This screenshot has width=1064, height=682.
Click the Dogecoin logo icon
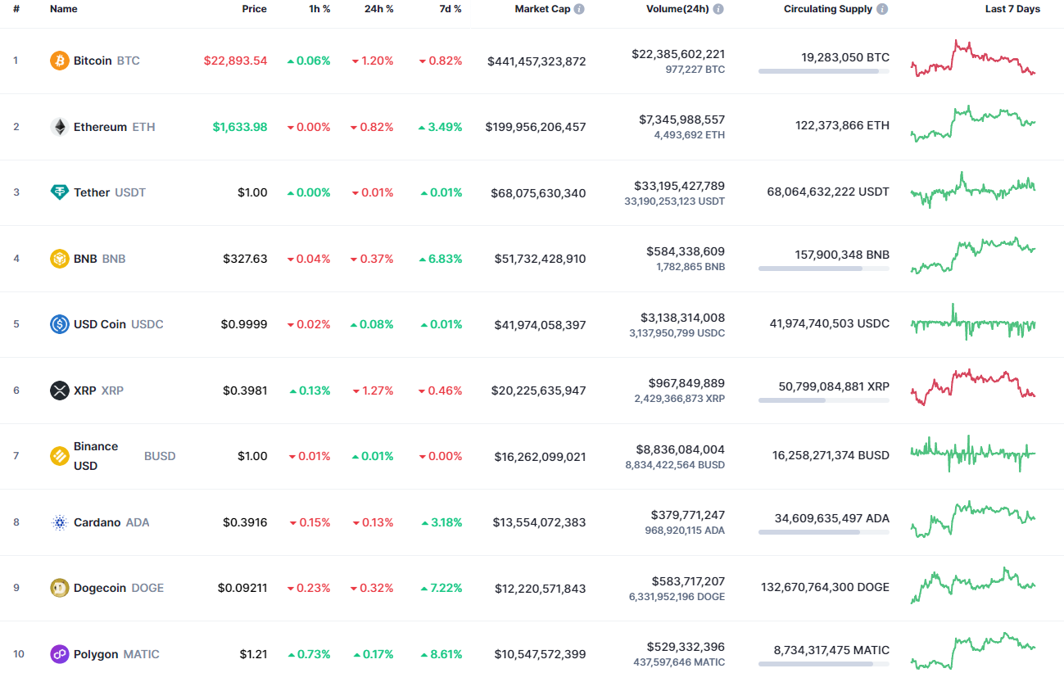pos(57,587)
